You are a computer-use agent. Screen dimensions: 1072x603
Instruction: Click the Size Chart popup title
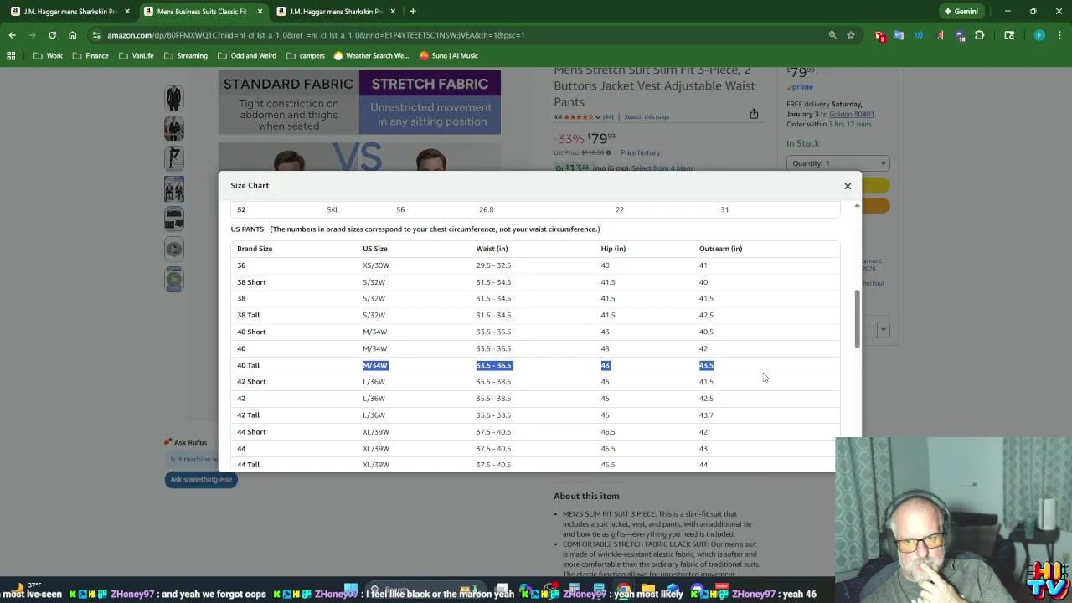click(250, 185)
